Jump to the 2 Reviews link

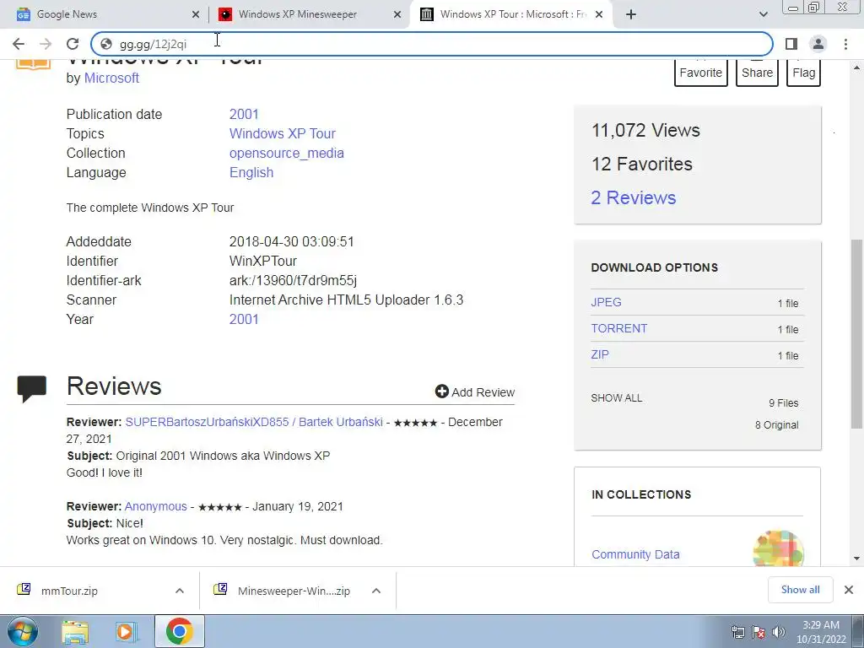coord(633,197)
